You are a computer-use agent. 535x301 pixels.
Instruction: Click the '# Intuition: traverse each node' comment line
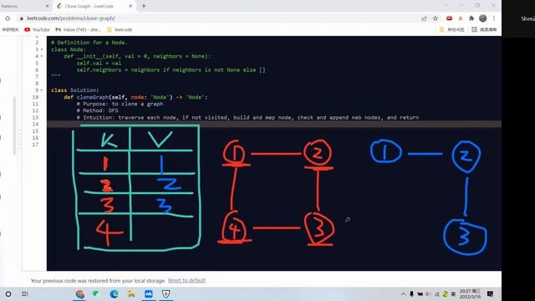tap(247, 117)
